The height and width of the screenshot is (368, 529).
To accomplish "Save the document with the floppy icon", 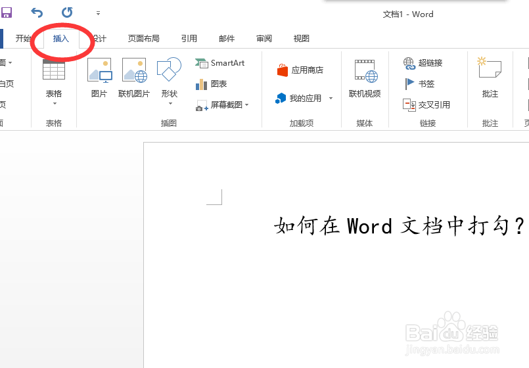I will click(x=7, y=13).
